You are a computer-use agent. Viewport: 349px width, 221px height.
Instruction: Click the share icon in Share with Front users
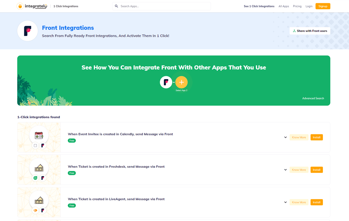click(294, 31)
